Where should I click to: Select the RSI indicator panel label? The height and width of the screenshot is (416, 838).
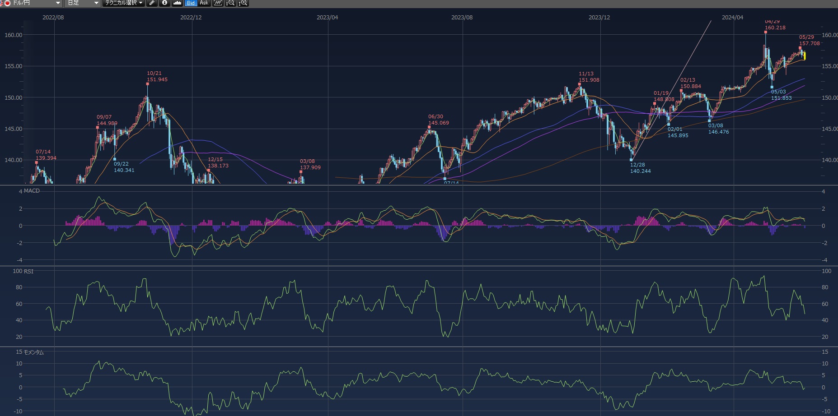28,271
